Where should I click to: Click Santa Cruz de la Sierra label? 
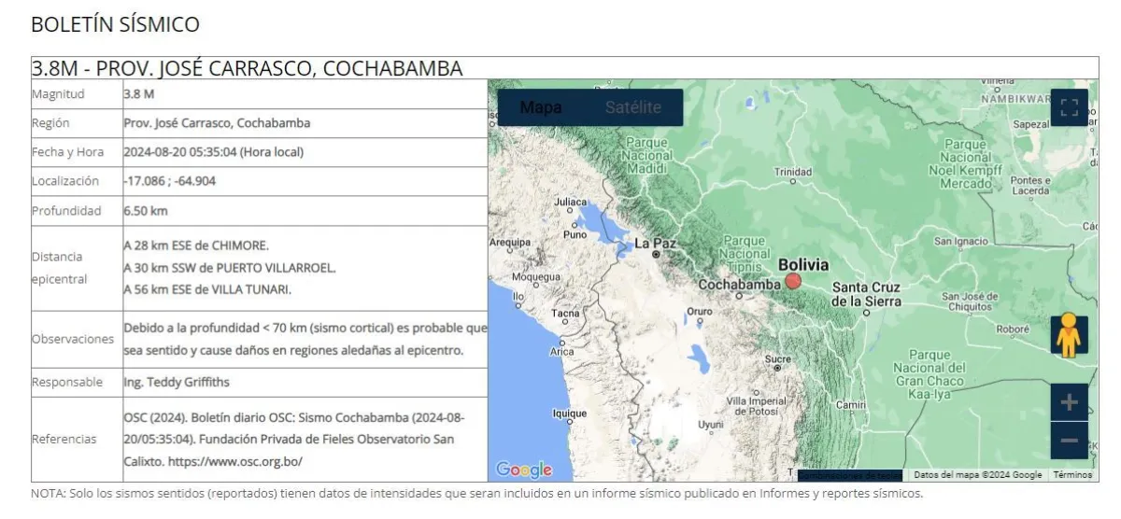pyautogui.click(x=866, y=294)
